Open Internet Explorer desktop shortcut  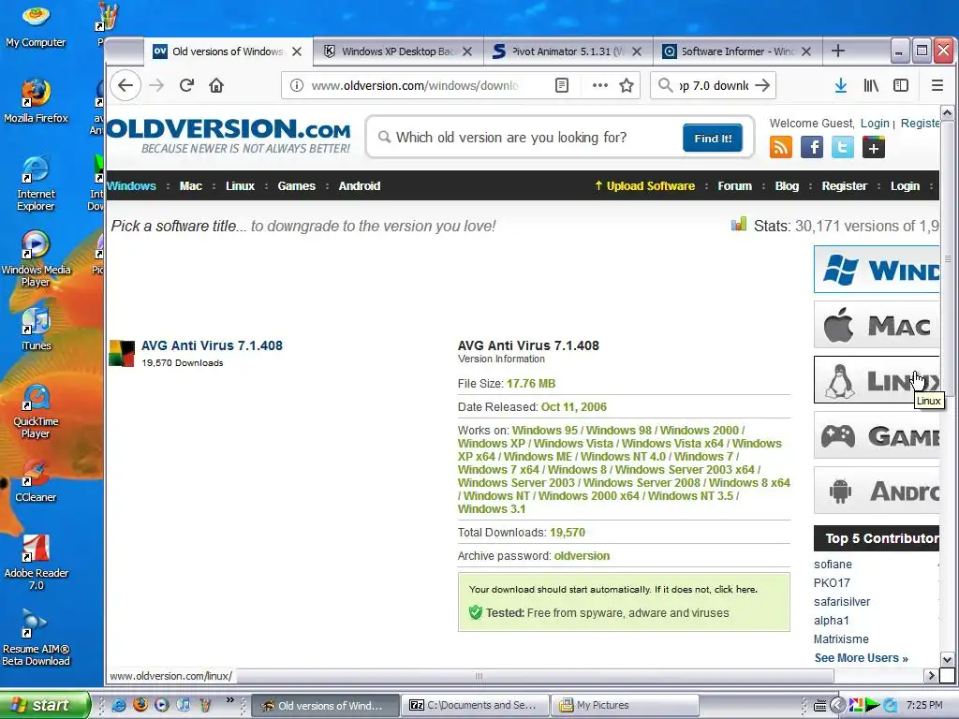(x=36, y=183)
